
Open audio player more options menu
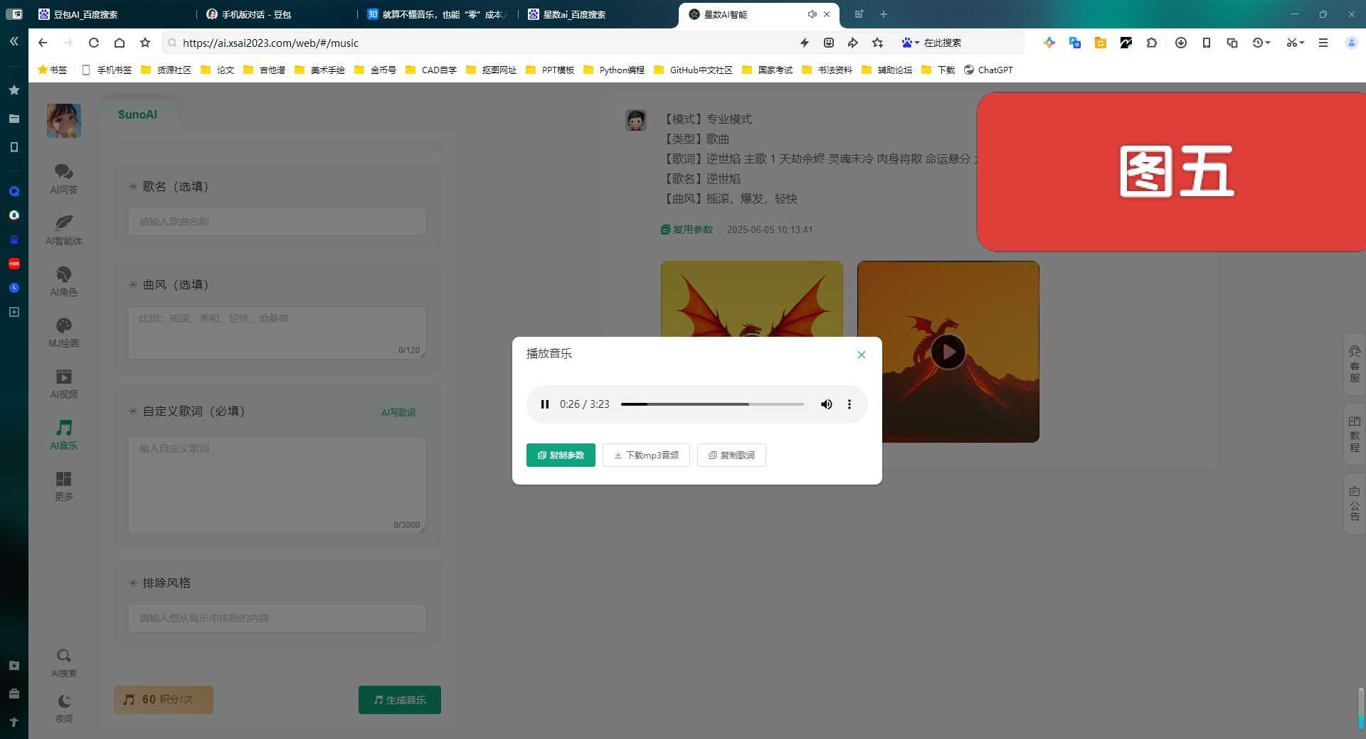pos(849,404)
